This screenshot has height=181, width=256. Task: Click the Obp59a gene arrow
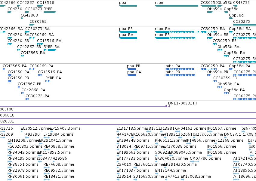pos(210,12)
